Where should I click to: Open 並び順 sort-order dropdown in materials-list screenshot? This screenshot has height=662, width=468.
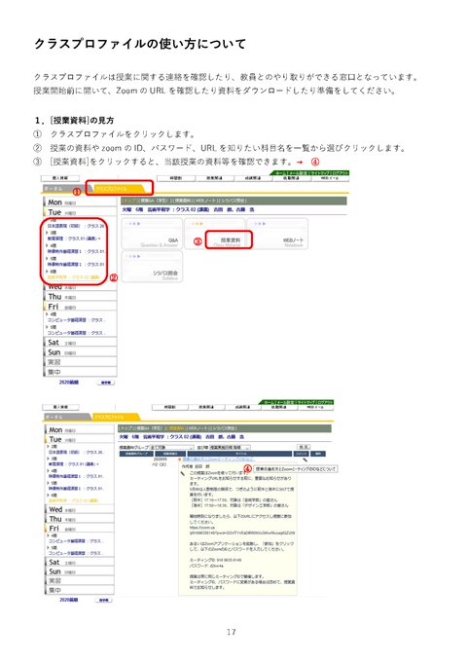(230, 447)
